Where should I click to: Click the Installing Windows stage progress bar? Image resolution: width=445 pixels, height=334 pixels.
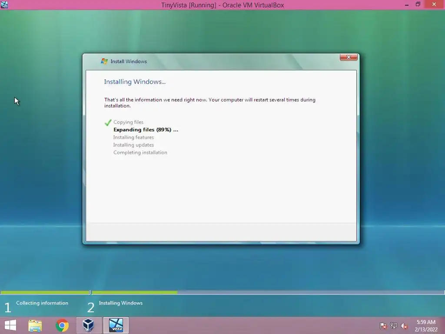(268, 292)
